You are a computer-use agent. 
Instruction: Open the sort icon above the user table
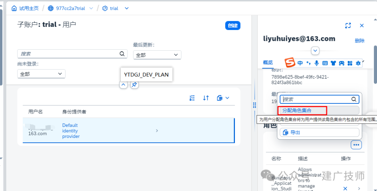coord(206,98)
